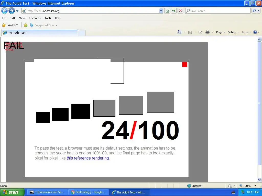Select The Acid3 Test tab
This screenshot has height=196, width=262.
coord(40,33)
